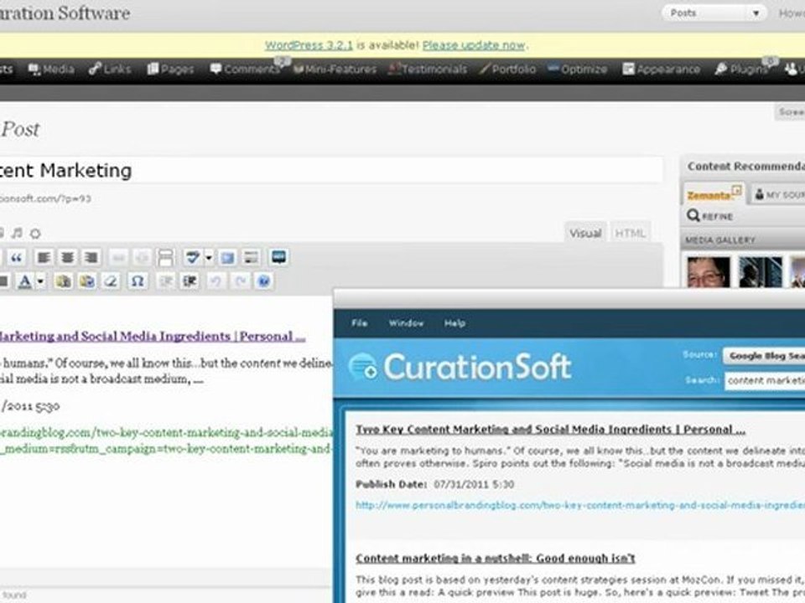The width and height of the screenshot is (805, 603).
Task: Open the Portfolio admin menu
Action: [x=507, y=70]
